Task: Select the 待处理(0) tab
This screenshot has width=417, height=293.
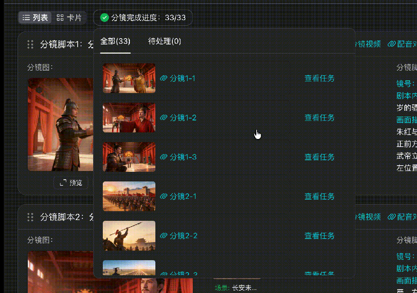Action: (x=164, y=41)
